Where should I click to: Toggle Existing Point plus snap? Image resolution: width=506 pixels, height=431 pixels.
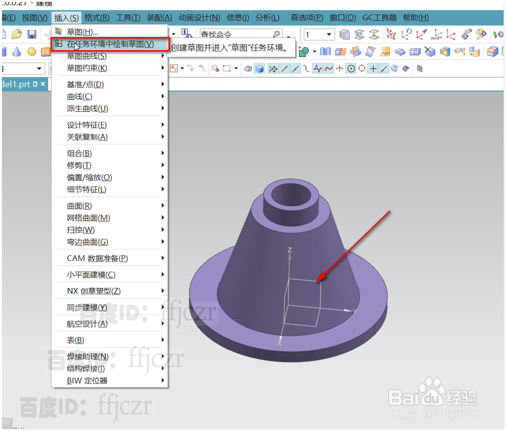(x=373, y=68)
